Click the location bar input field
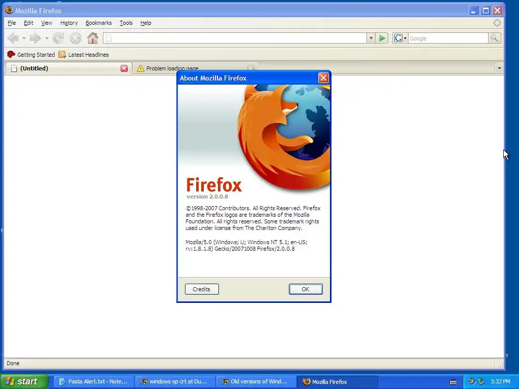 coord(235,38)
